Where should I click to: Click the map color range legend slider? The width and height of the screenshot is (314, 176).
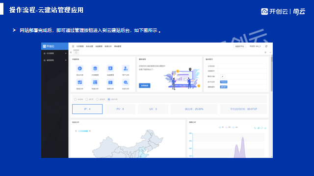83,131
